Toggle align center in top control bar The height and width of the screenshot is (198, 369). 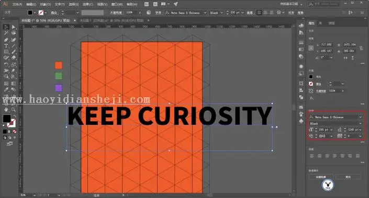(265, 13)
